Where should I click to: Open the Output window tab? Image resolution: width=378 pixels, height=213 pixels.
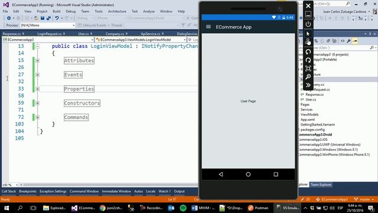(179, 191)
